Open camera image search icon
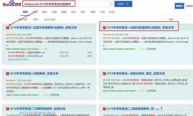 (111, 4)
